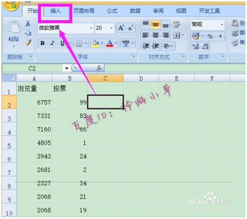Click the Insert Function fx icon
Screen dimensions: 247x219
tap(99, 68)
